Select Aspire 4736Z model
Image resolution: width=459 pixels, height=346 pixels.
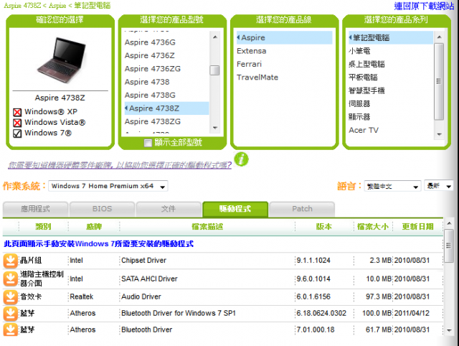coord(150,56)
